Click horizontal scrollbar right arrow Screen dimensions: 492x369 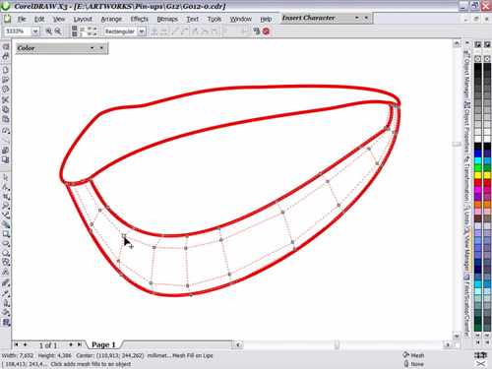tap(448, 344)
